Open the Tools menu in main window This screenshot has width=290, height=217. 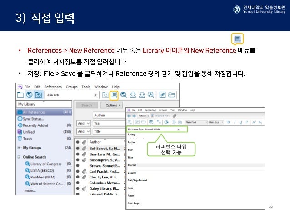click(x=85, y=87)
